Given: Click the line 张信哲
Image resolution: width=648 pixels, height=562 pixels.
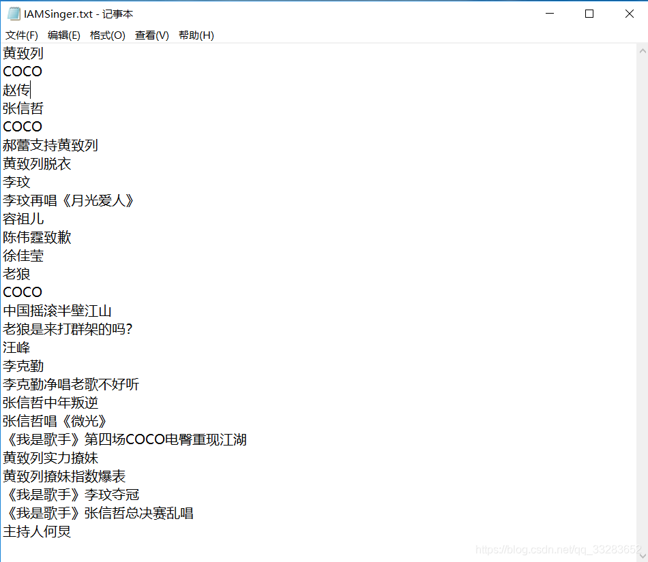Looking at the screenshot, I should tap(23, 108).
